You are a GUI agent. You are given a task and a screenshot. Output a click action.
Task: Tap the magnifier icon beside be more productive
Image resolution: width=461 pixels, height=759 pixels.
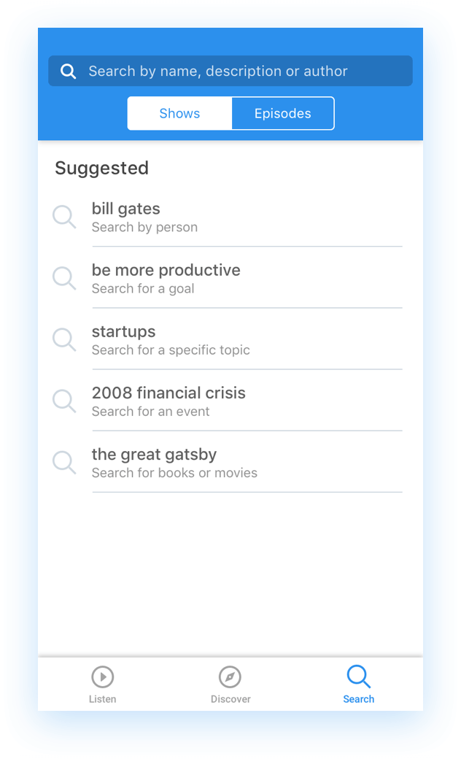click(64, 278)
